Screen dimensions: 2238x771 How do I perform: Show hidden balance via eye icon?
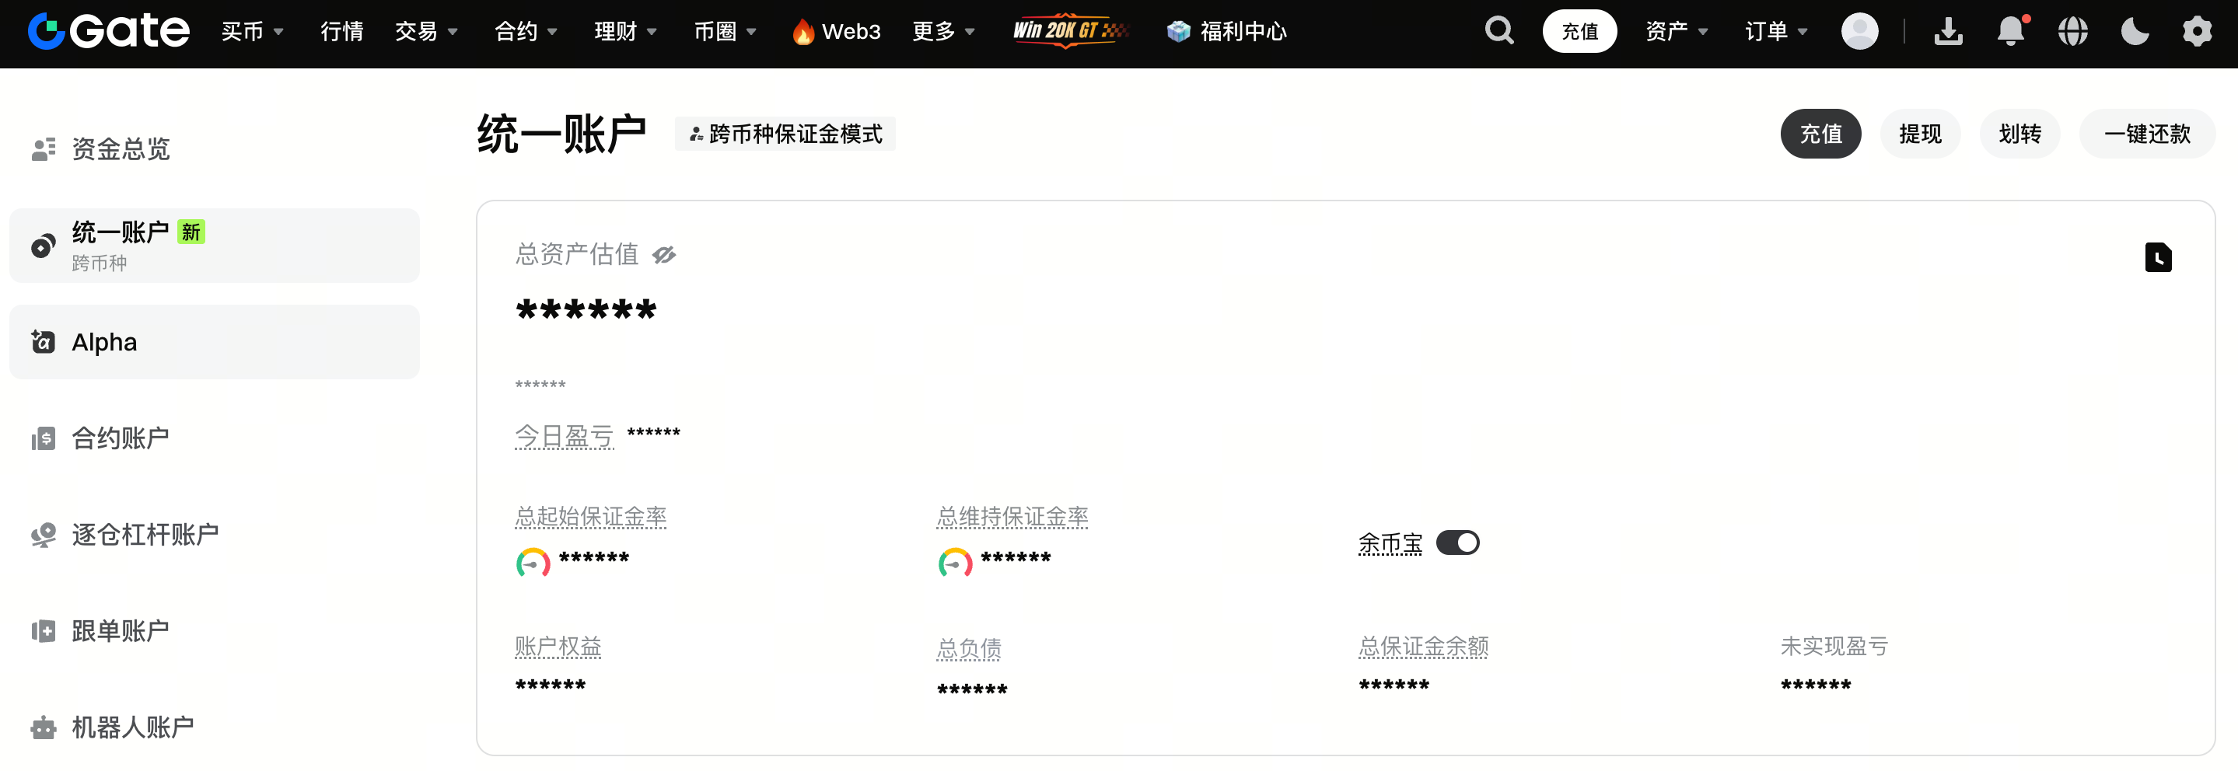pyautogui.click(x=664, y=254)
